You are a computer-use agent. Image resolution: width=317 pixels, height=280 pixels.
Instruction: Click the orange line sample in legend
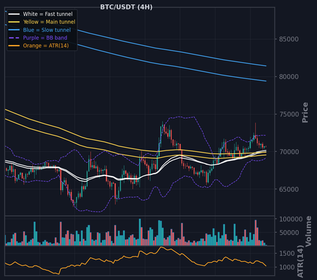(14, 46)
